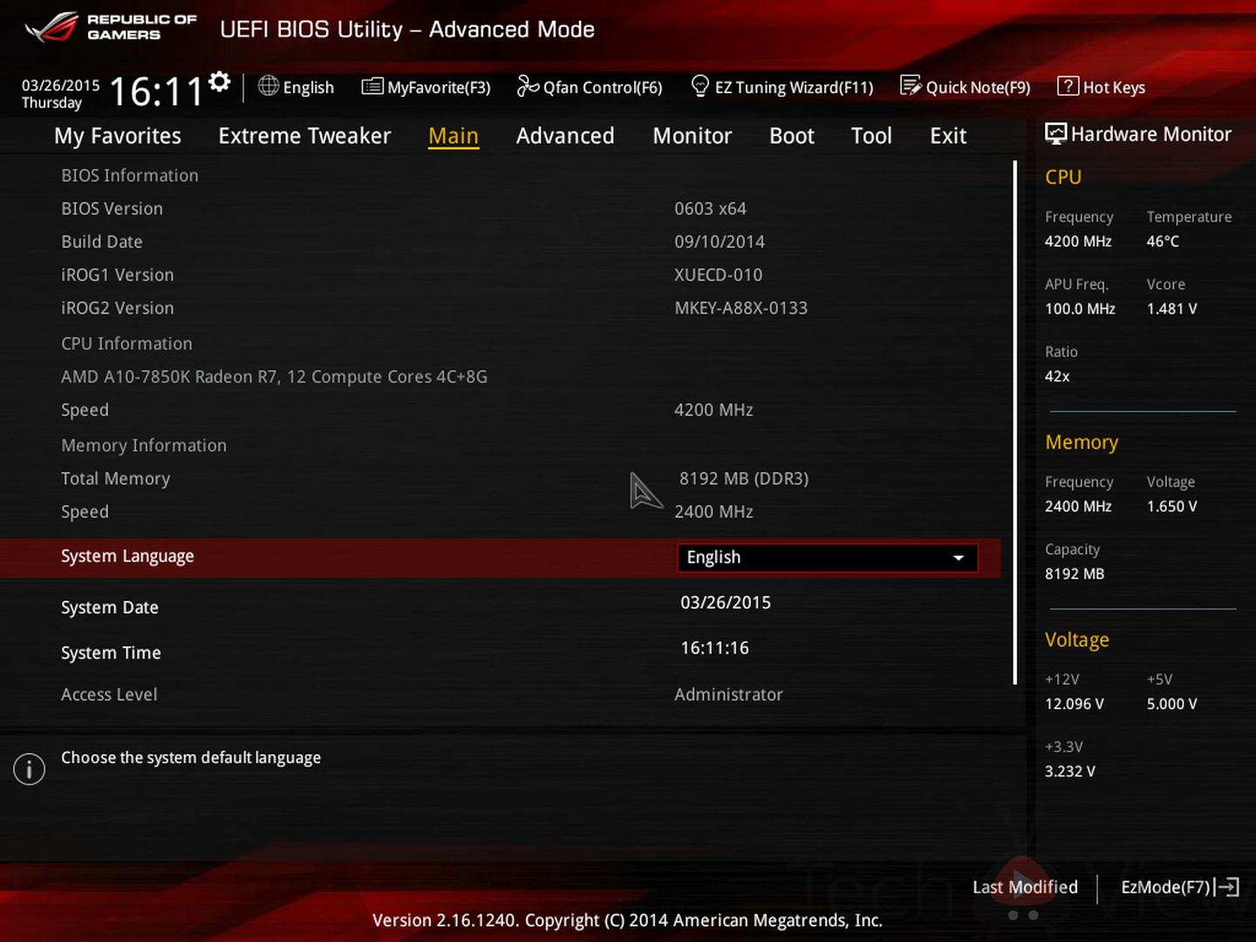Expand the English language dropdown arrow
The image size is (1256, 942).
pyautogui.click(x=959, y=558)
